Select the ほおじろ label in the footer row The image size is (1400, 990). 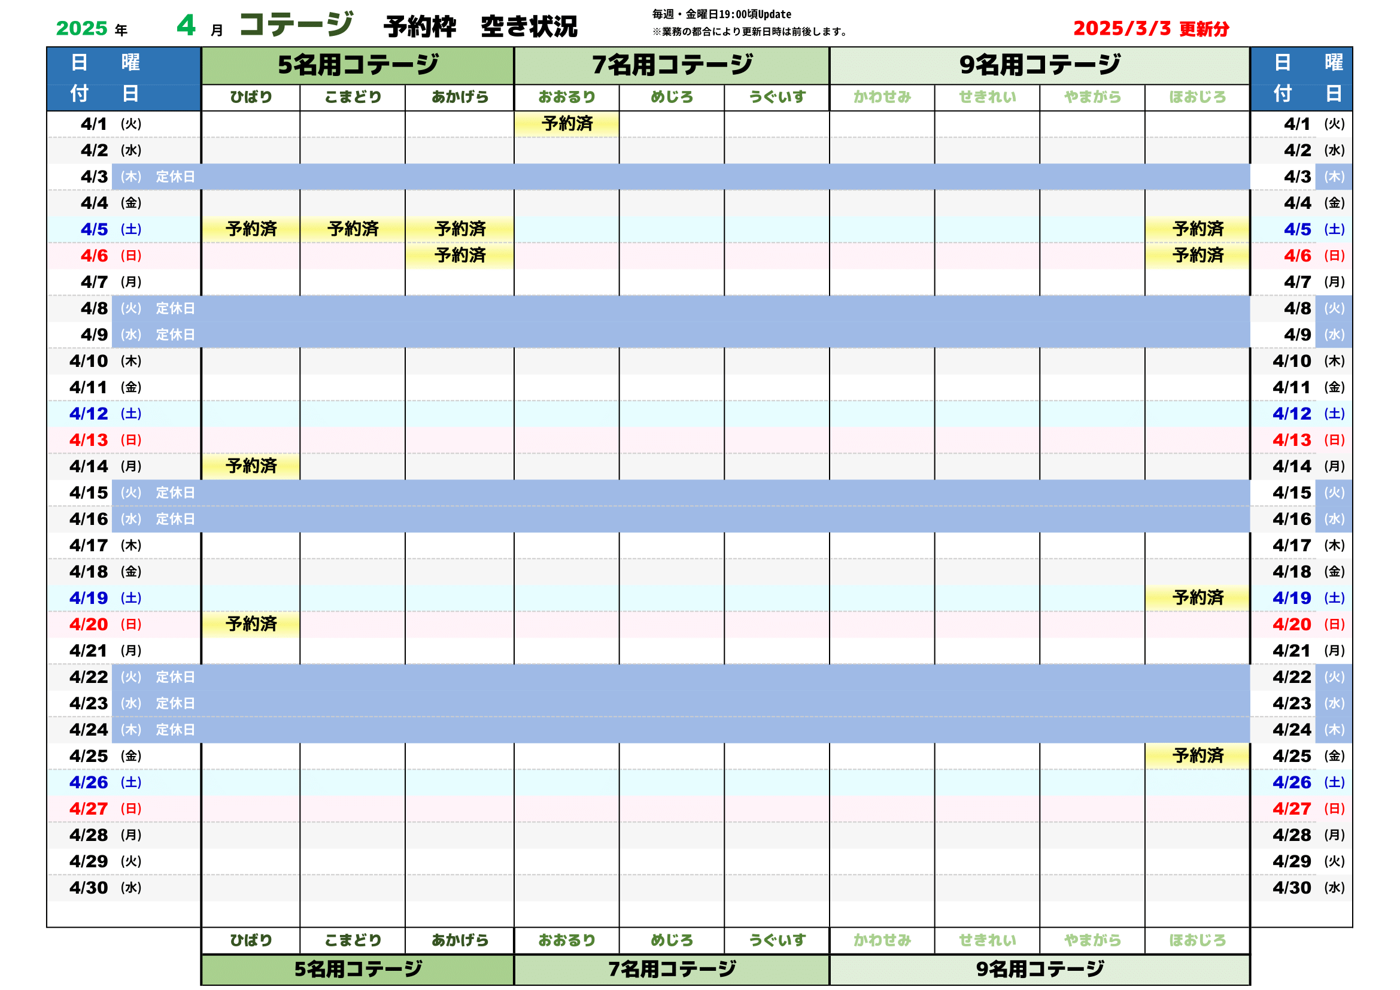coord(1198,941)
